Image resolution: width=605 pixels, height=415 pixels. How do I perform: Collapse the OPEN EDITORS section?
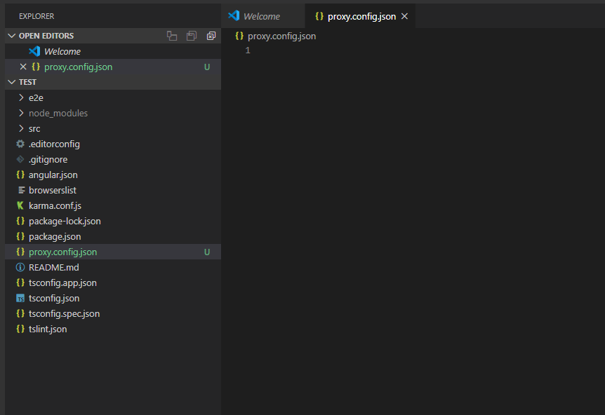pyautogui.click(x=12, y=36)
